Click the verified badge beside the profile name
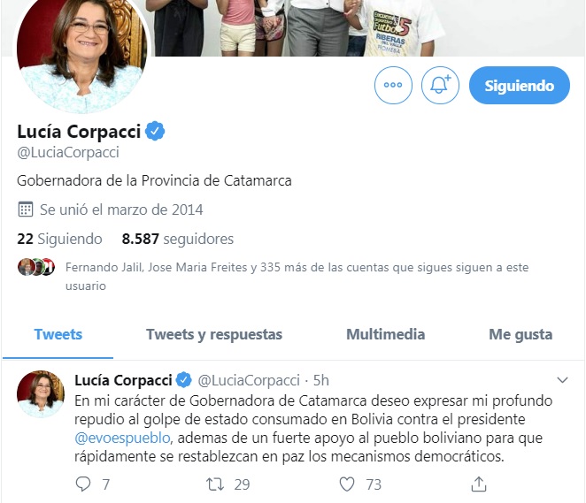 pos(155,131)
